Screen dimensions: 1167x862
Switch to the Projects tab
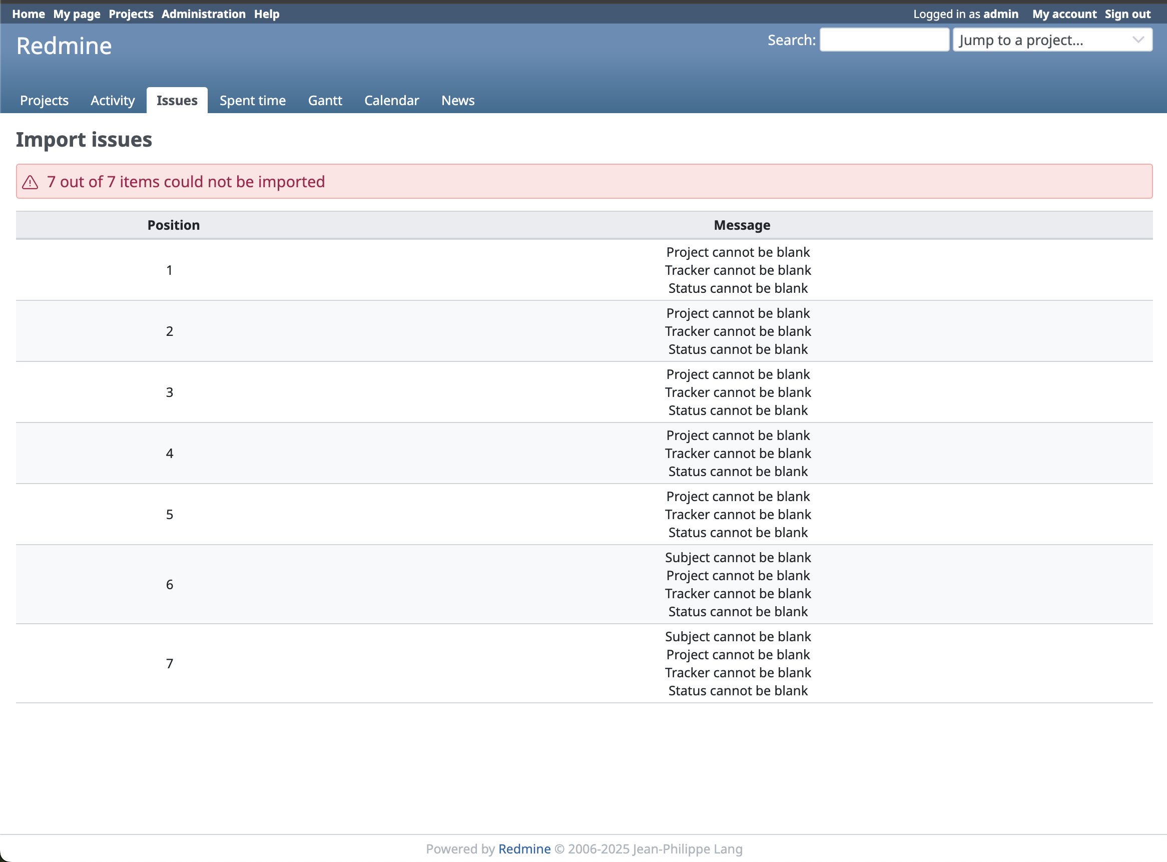pos(45,100)
